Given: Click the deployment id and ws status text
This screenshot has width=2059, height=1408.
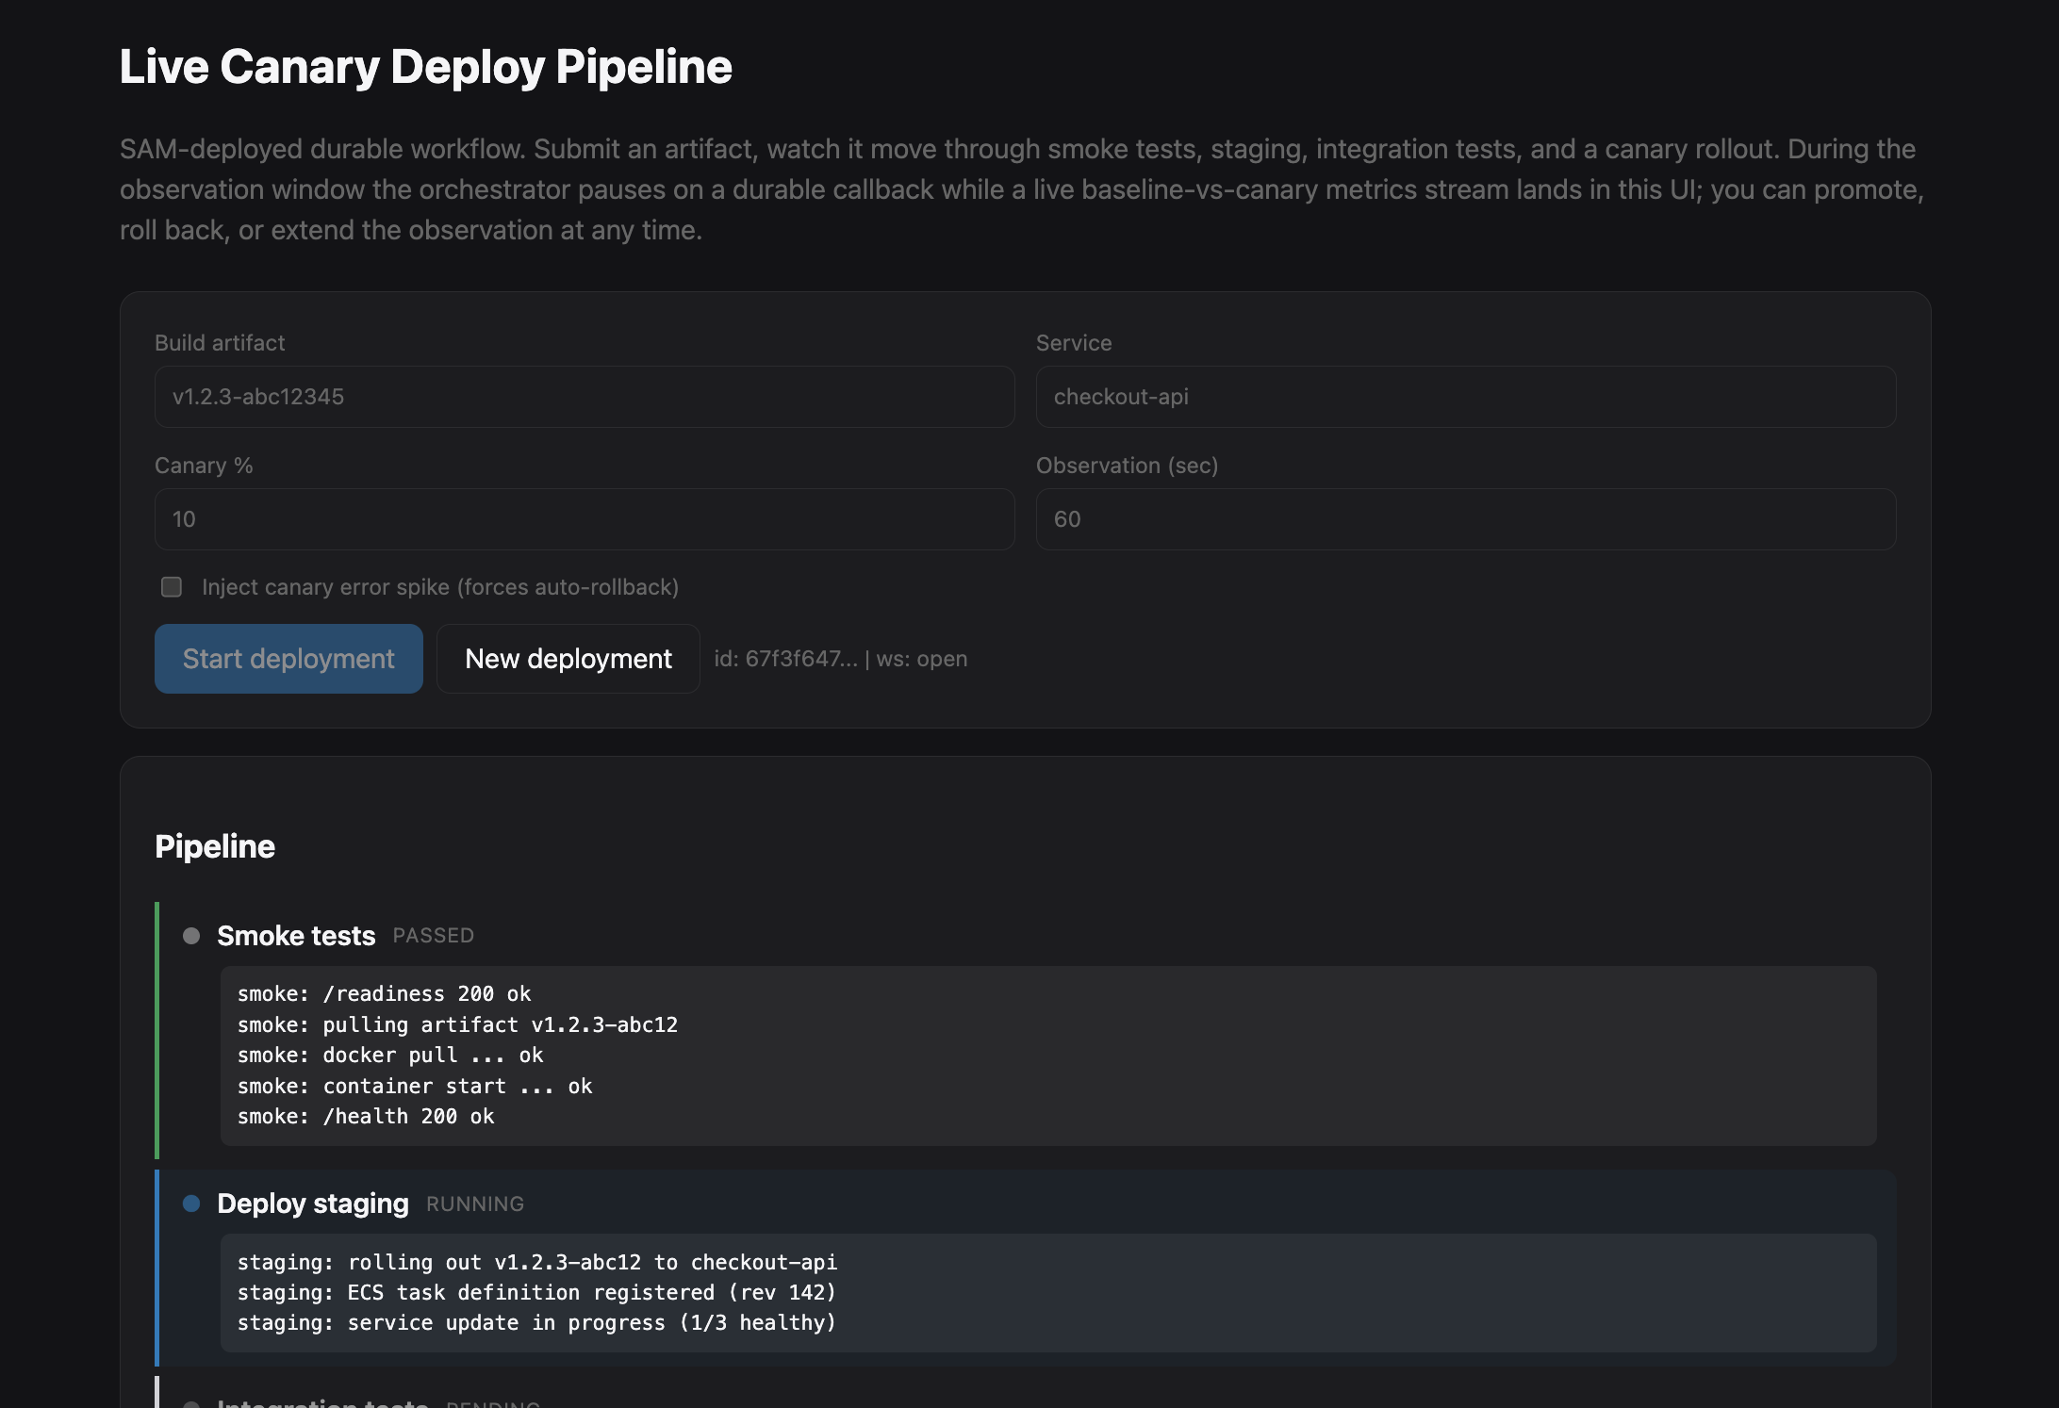Looking at the screenshot, I should point(841,659).
